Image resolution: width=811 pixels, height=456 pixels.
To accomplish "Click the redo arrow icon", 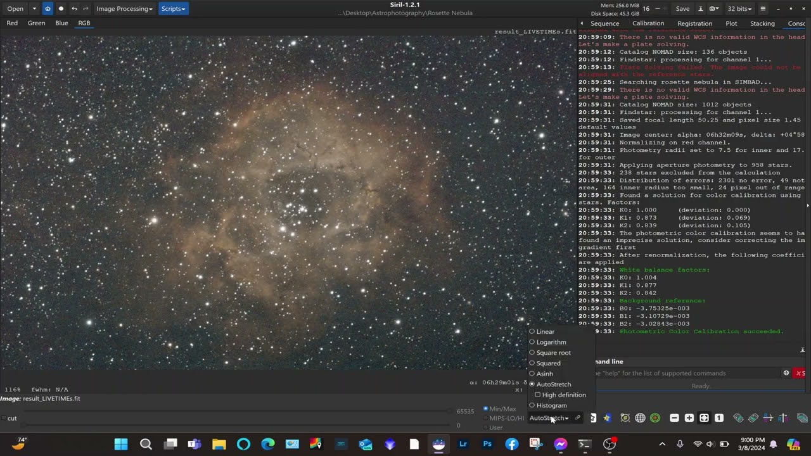I will point(85,9).
